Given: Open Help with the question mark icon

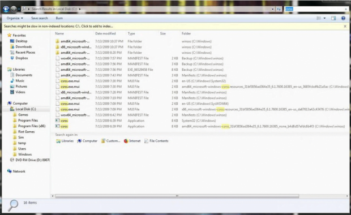Looking at the screenshot, I should point(343,18).
